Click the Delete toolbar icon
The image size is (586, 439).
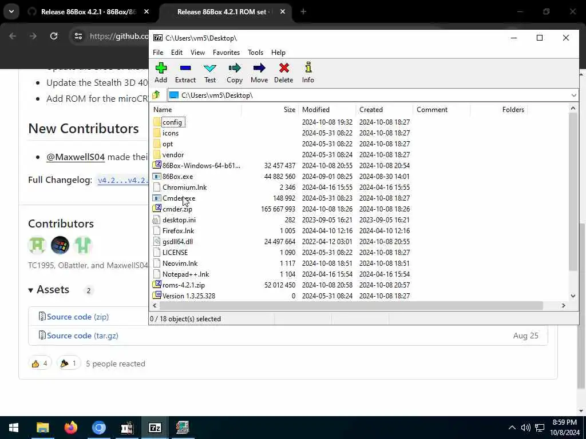pyautogui.click(x=284, y=73)
